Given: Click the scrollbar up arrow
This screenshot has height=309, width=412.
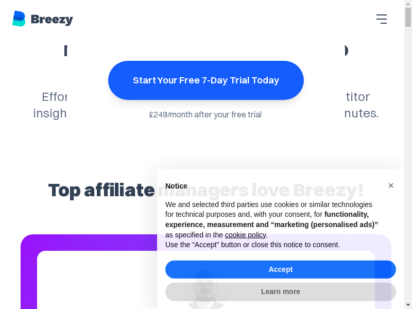Looking at the screenshot, I should pos(408,4).
